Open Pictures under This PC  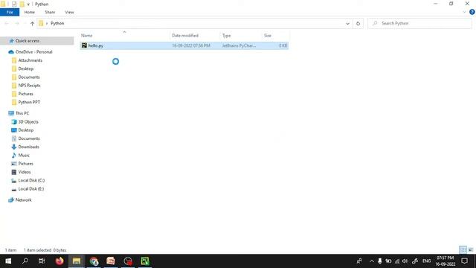[25, 164]
